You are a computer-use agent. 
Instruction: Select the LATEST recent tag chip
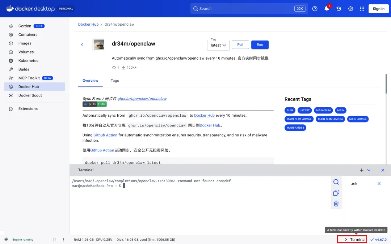pyautogui.click(x=304, y=110)
